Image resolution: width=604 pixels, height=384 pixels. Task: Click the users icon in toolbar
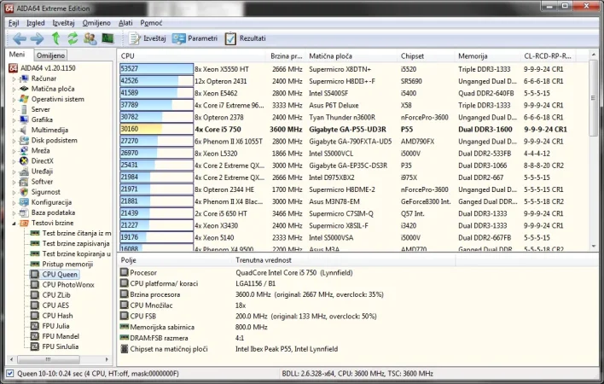coord(90,38)
